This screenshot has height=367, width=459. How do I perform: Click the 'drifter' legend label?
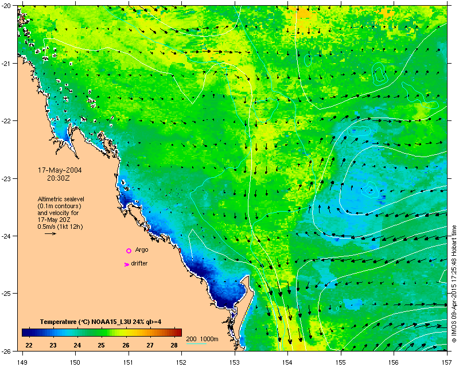[139, 263]
